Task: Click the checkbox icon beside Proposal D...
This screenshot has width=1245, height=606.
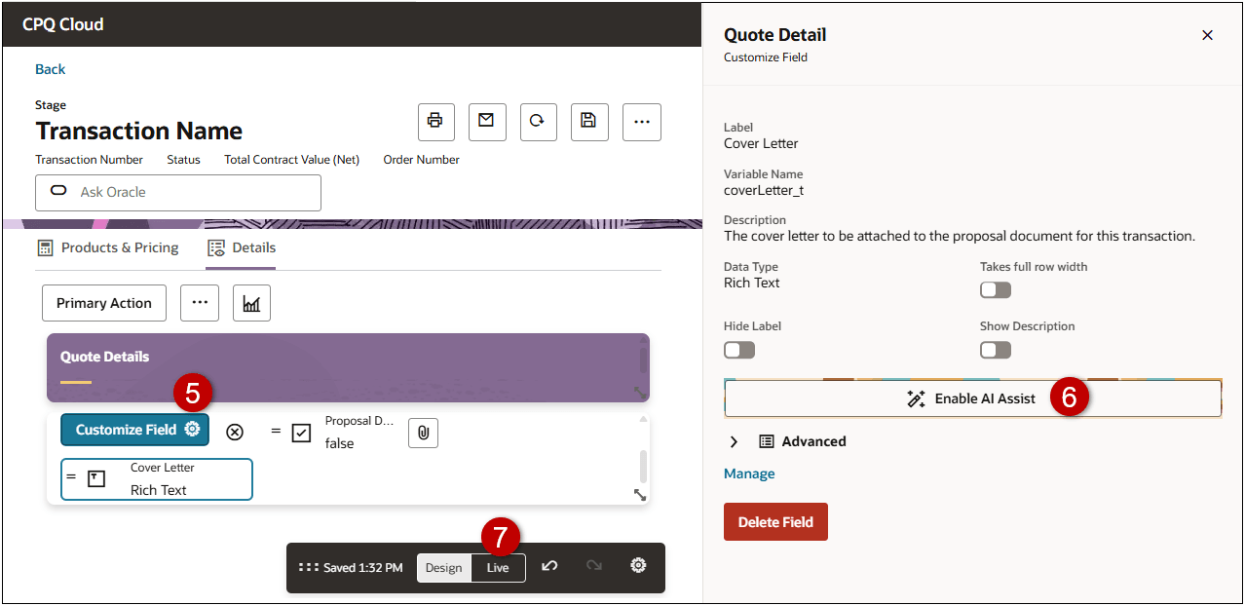Action: point(302,432)
